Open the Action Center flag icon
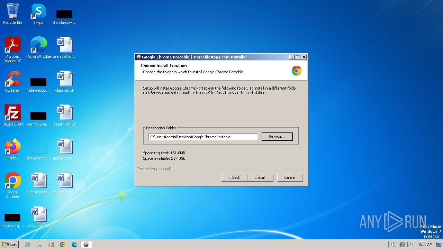This screenshot has width=443, height=249. click(410, 245)
